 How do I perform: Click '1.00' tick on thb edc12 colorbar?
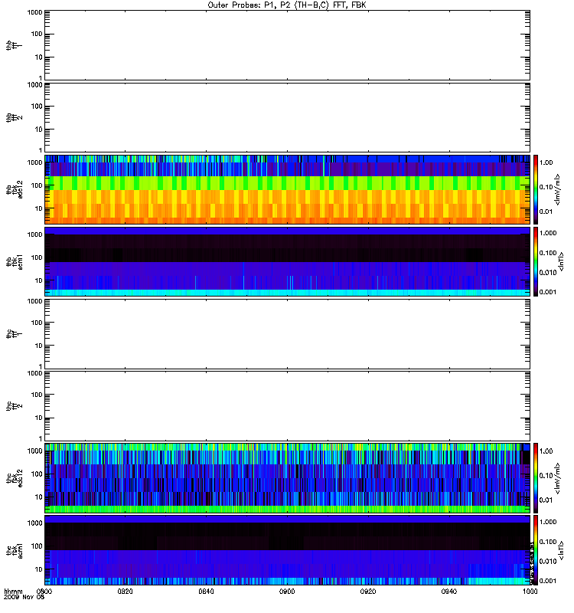(x=546, y=162)
